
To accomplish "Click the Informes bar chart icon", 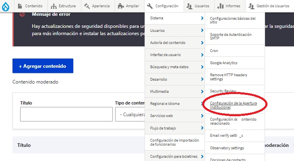I will (x=220, y=6).
